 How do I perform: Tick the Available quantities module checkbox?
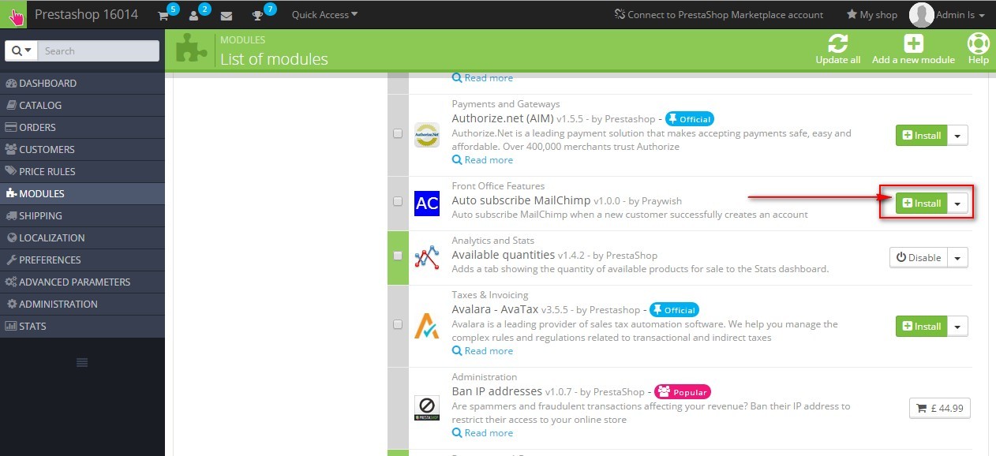(x=398, y=256)
